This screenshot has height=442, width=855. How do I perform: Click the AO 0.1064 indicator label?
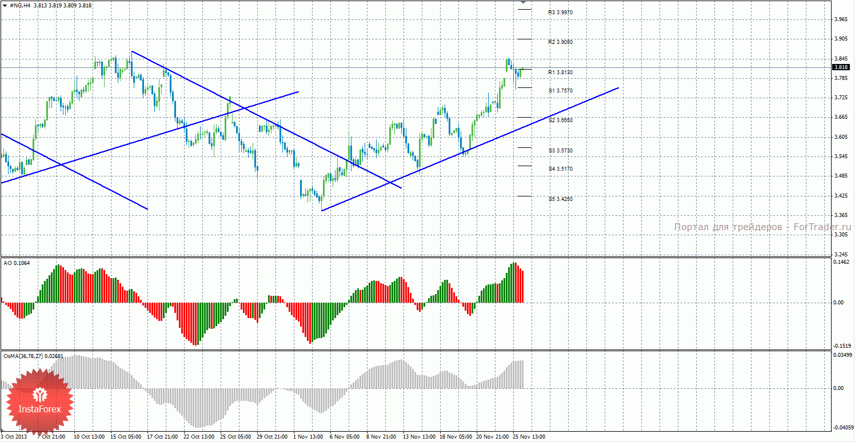[17, 263]
